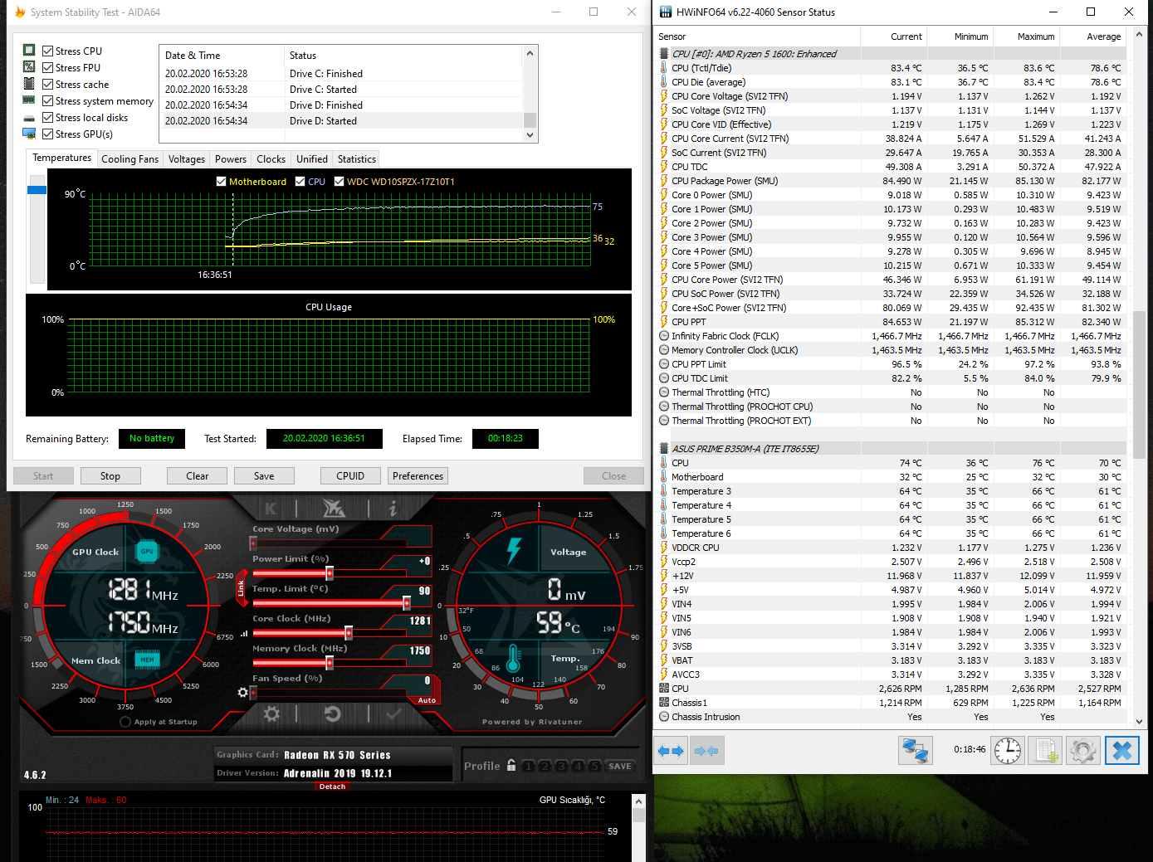Image resolution: width=1153 pixels, height=862 pixels.
Task: Open the Kombustor K icon in Afterburner
Action: click(x=271, y=509)
